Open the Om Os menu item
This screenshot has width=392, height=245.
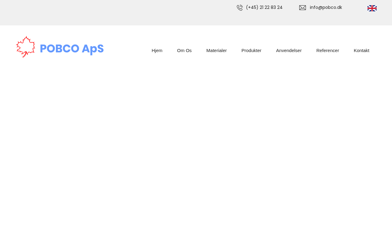click(x=184, y=51)
